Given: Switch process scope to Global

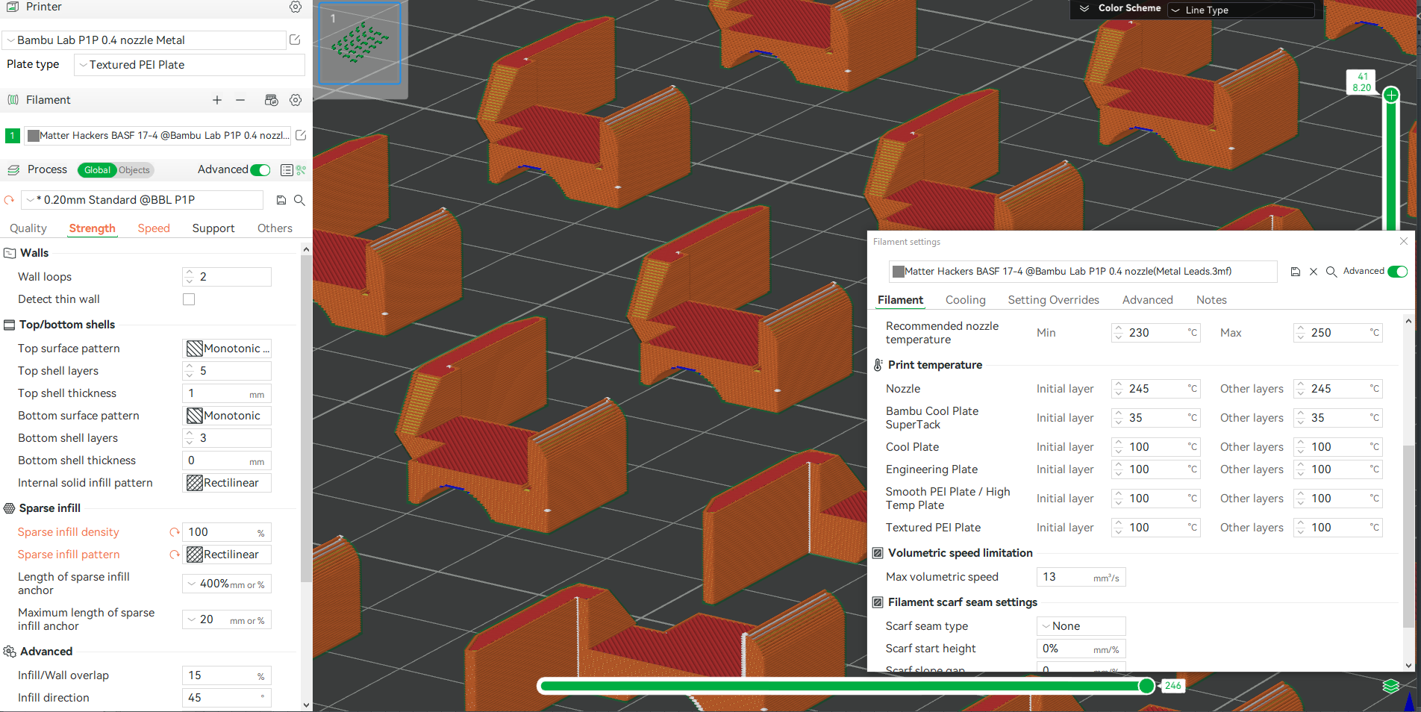Looking at the screenshot, I should (97, 170).
